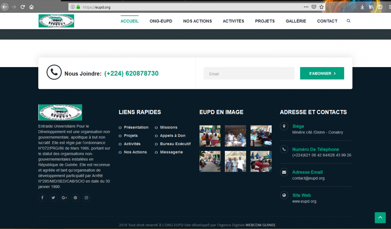Viewport: 391px width, 229px height.
Task: Open the Firefox library menu
Action: tap(371, 7)
